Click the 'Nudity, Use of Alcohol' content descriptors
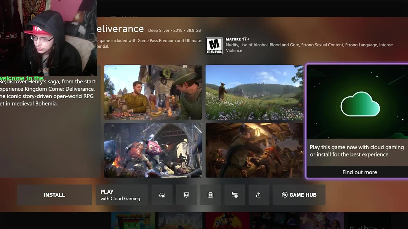The image size is (408, 229). pos(309,48)
